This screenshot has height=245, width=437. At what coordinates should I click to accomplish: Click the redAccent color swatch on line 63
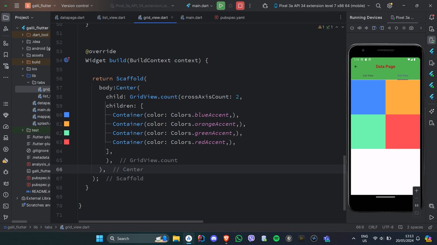[67, 142]
